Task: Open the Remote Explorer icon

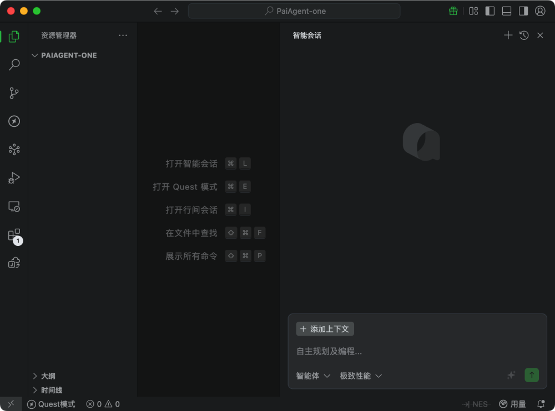Action: 14,206
